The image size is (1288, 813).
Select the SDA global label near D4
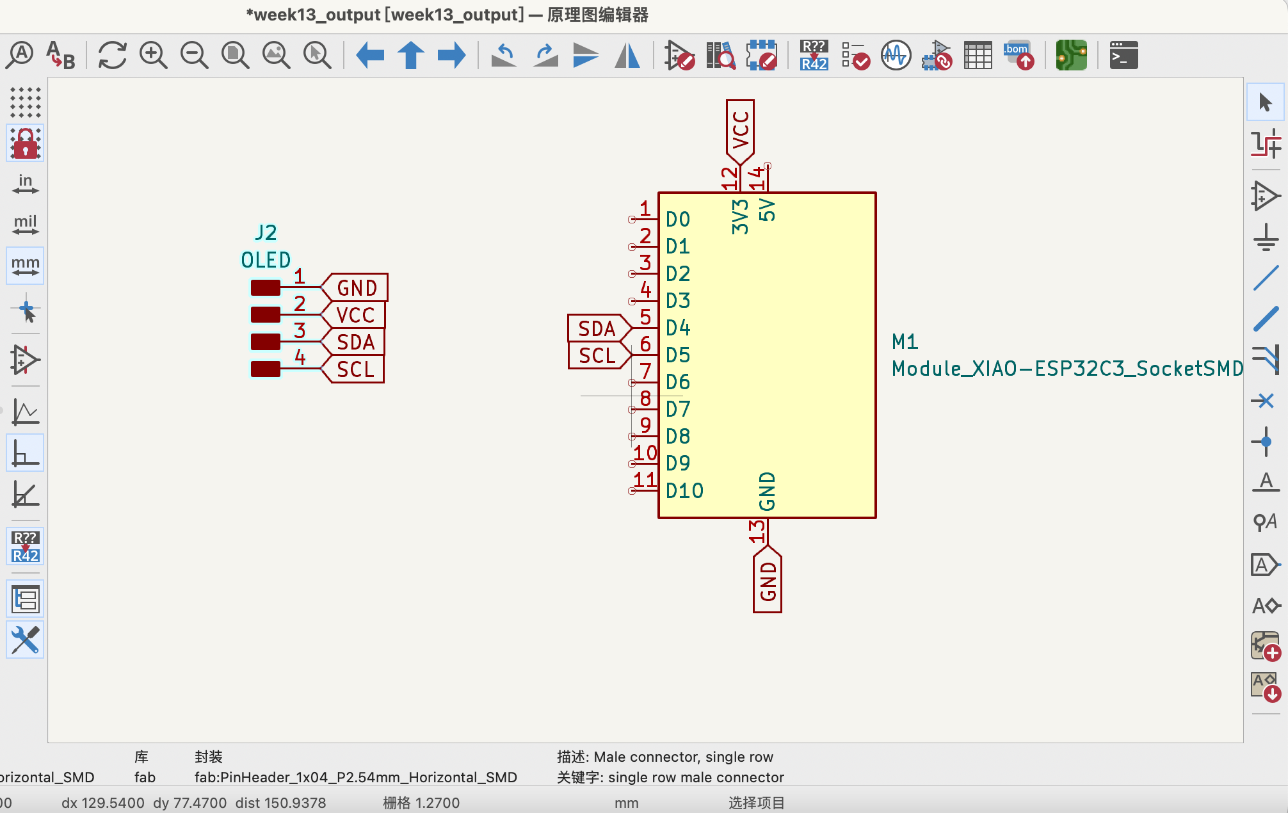(x=599, y=328)
